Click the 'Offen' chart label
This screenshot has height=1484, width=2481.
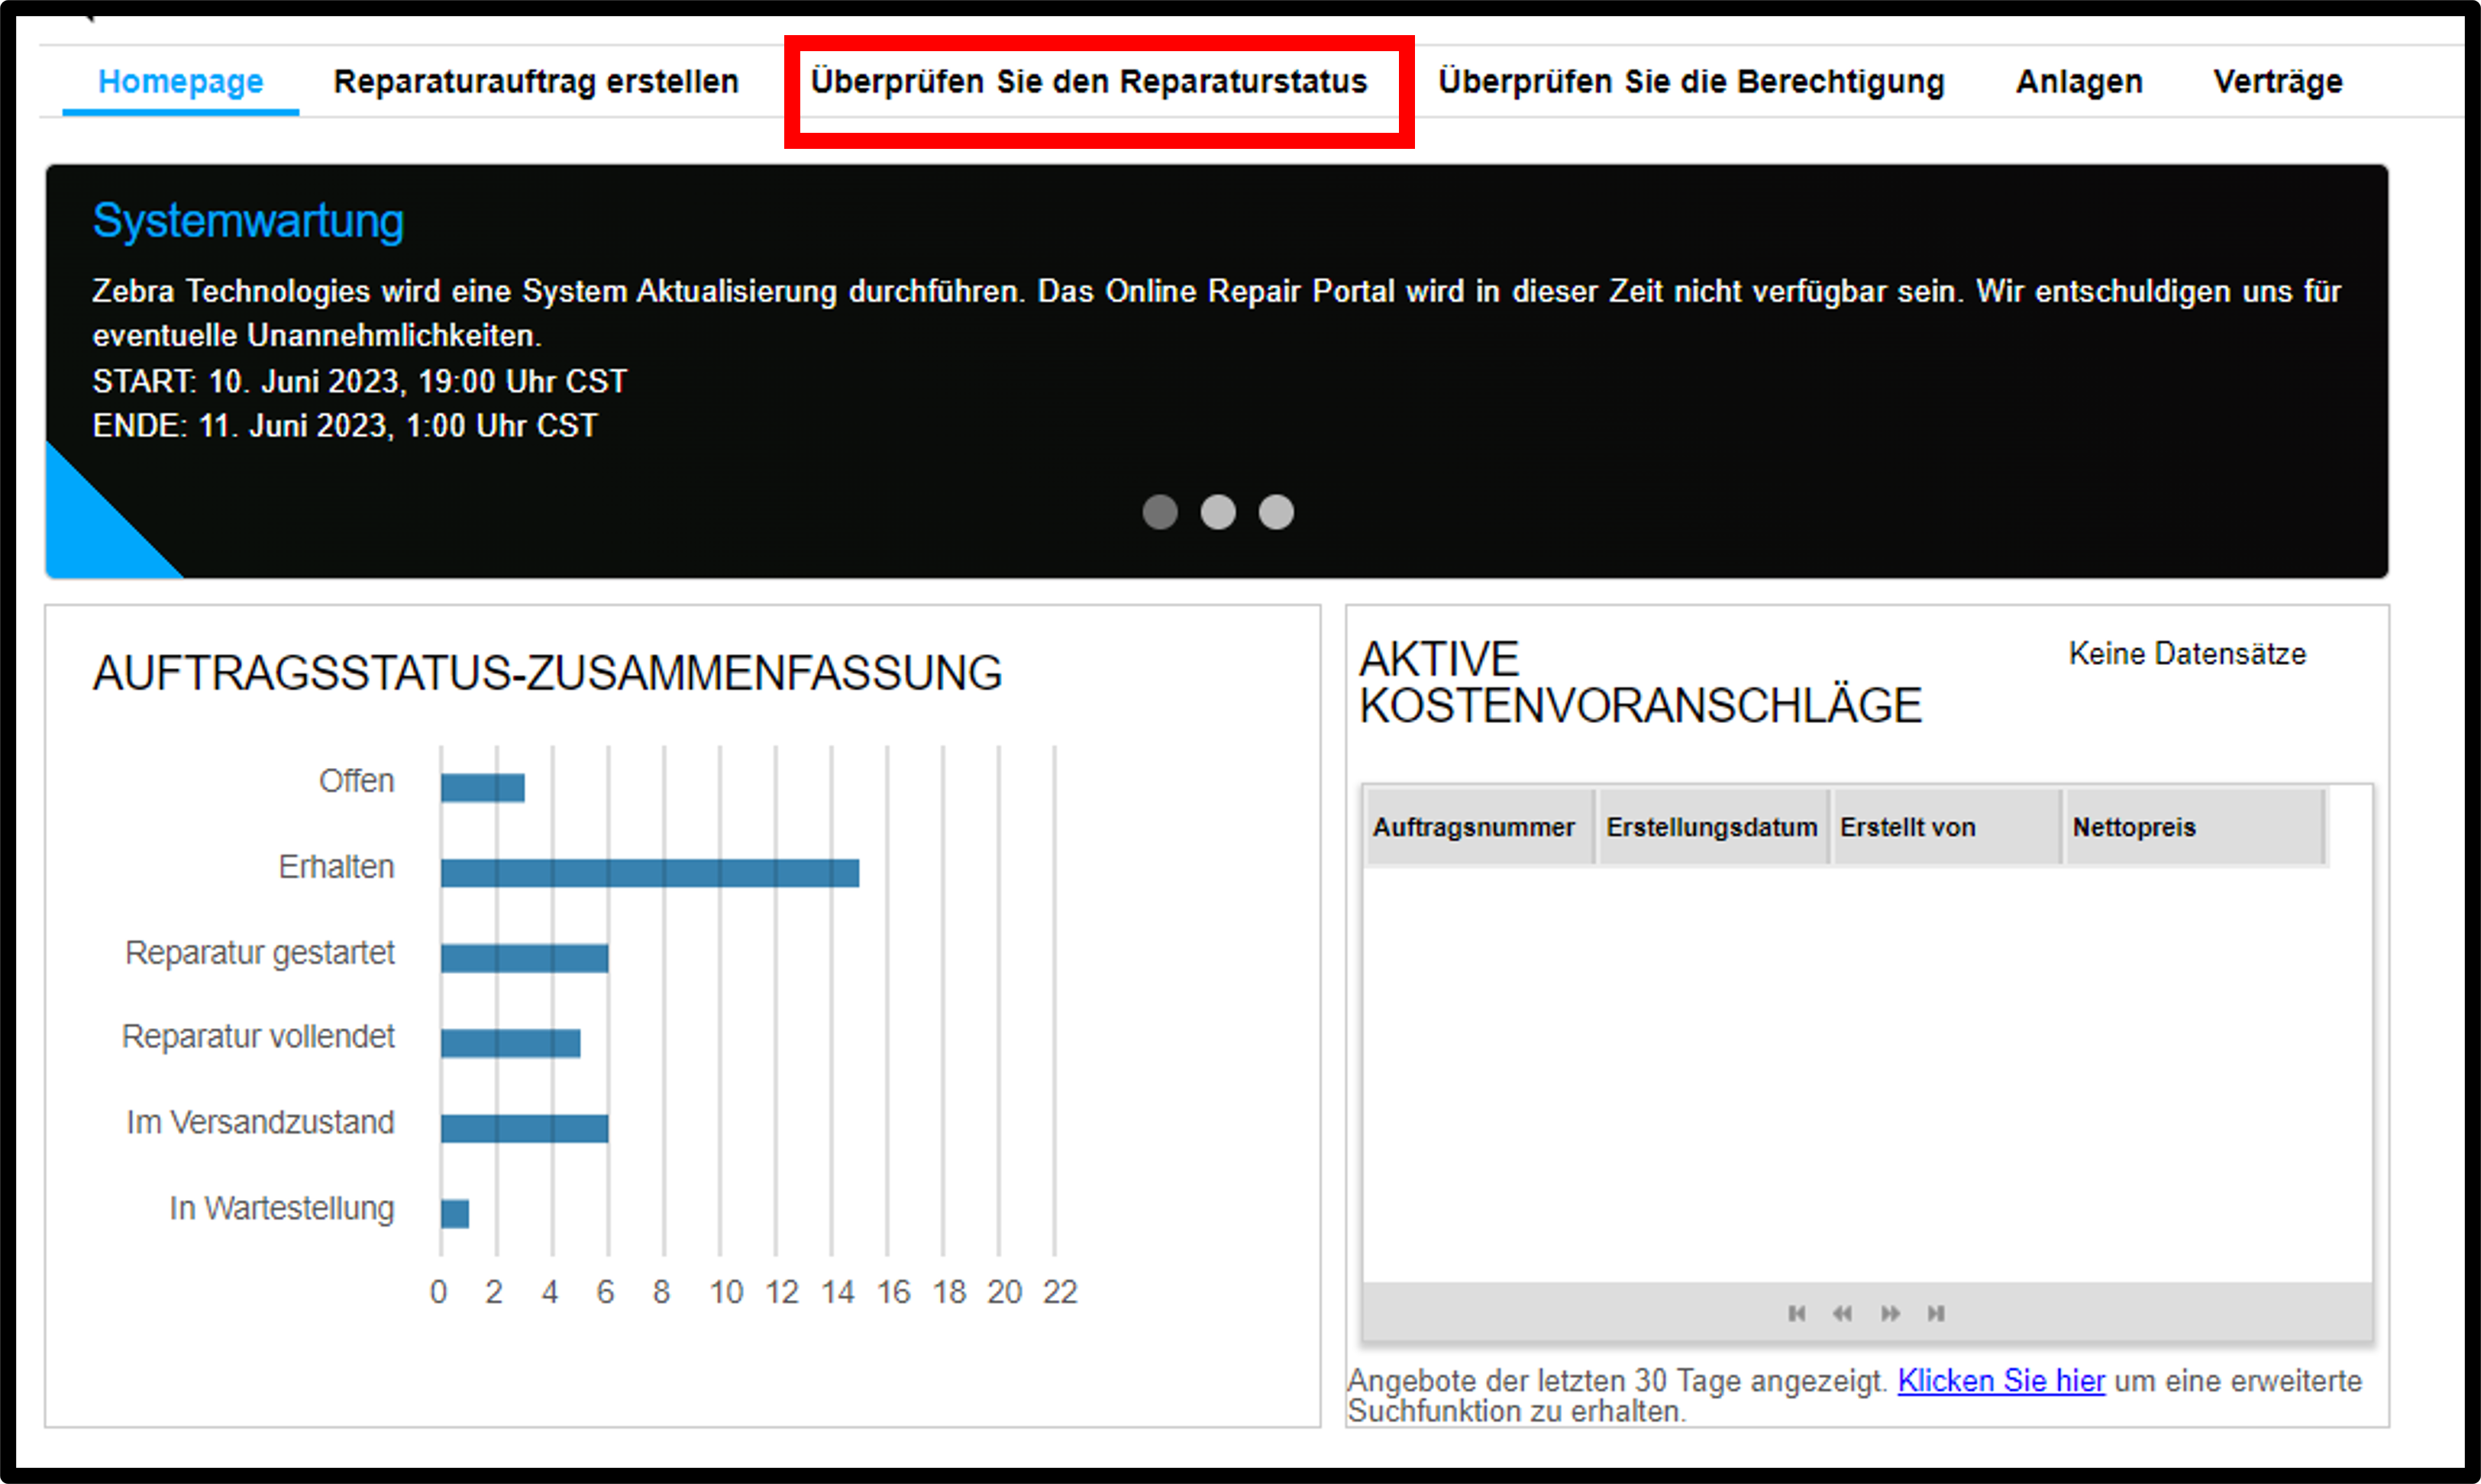(356, 781)
